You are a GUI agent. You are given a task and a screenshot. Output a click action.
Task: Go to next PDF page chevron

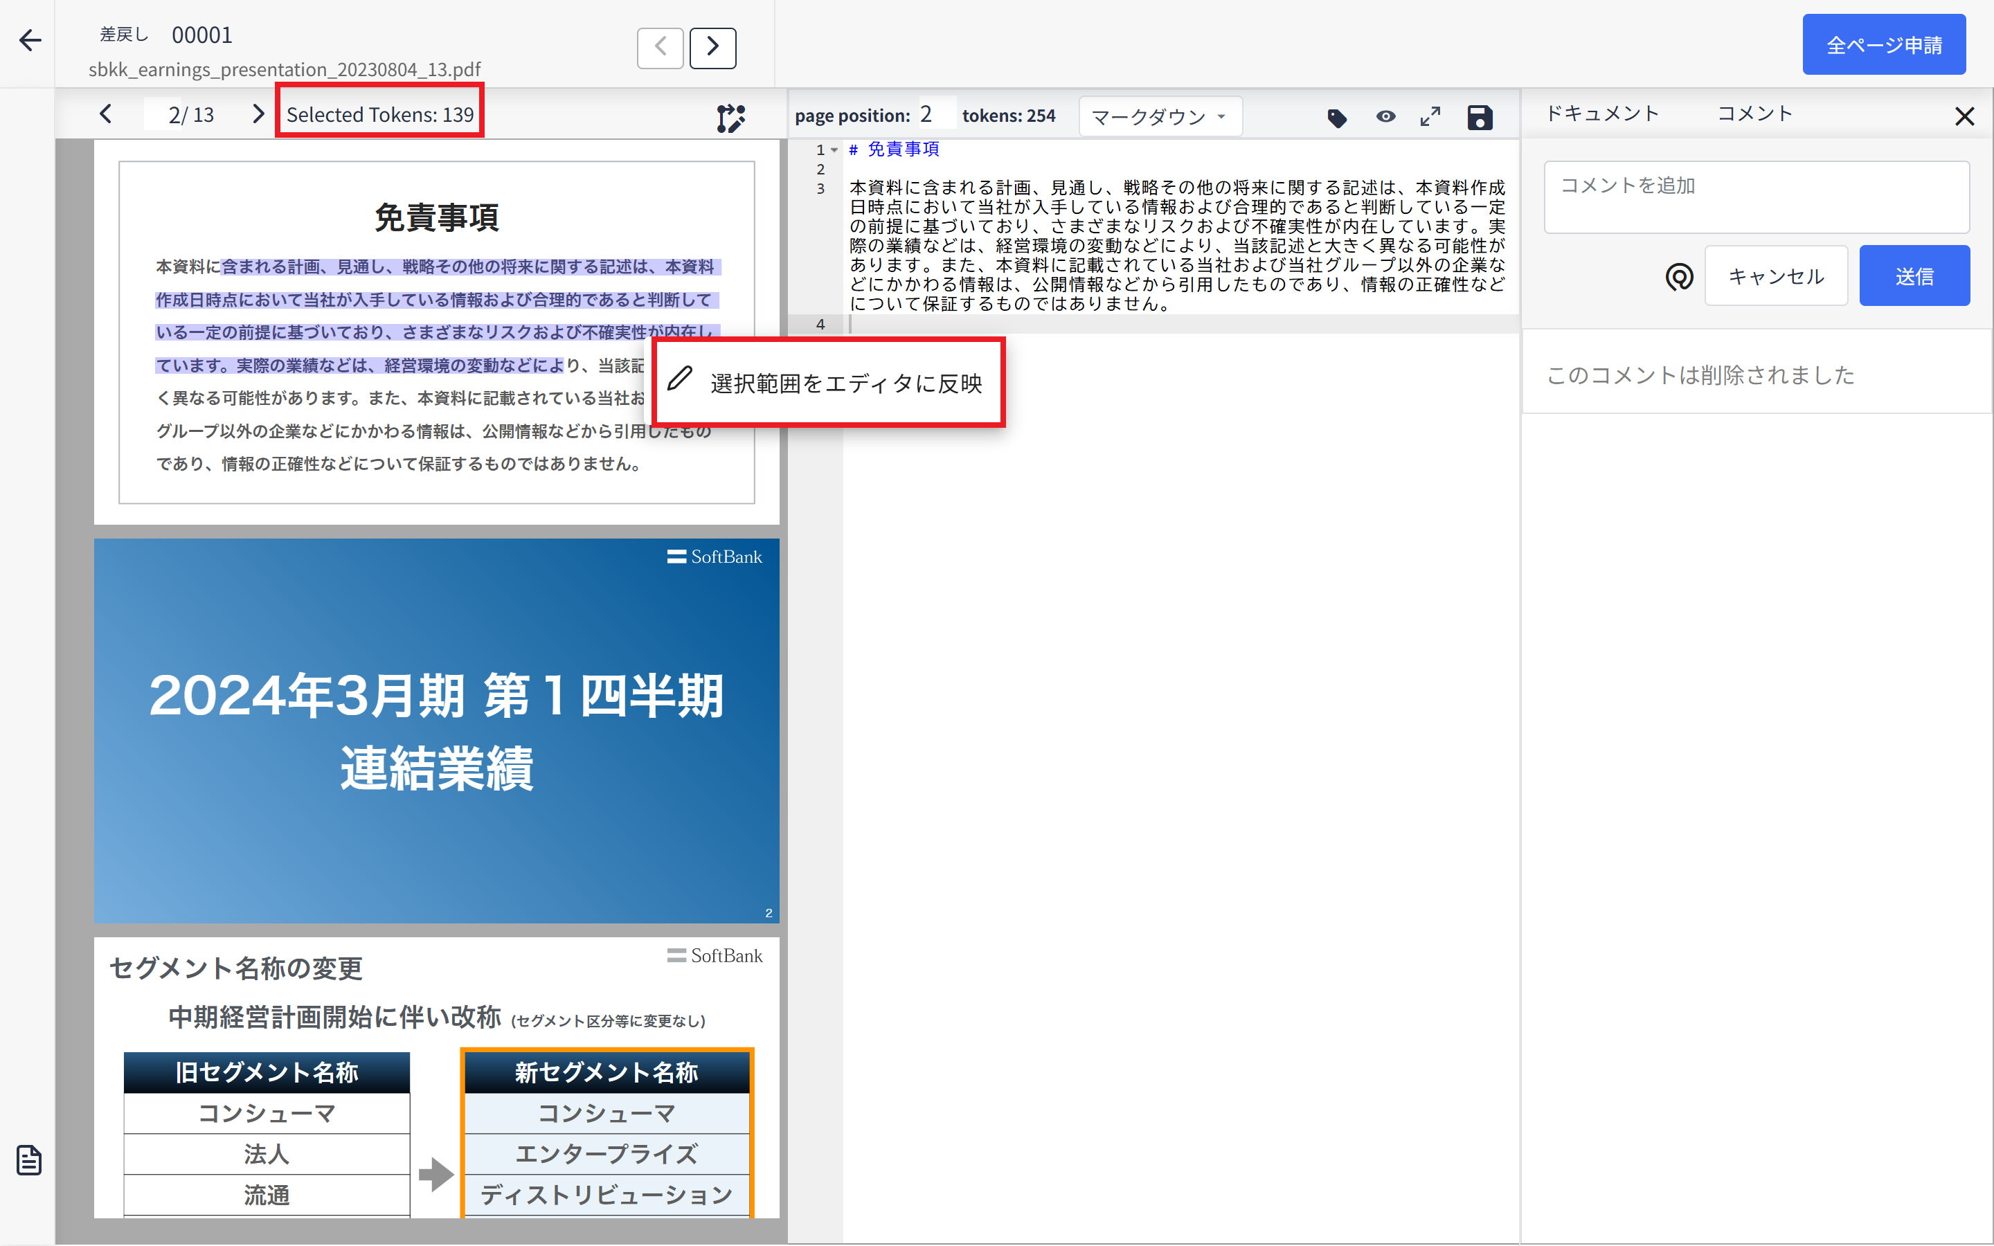(x=258, y=114)
